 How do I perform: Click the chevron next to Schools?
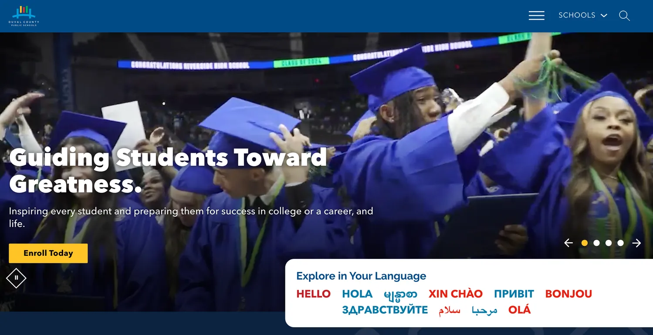click(x=604, y=16)
